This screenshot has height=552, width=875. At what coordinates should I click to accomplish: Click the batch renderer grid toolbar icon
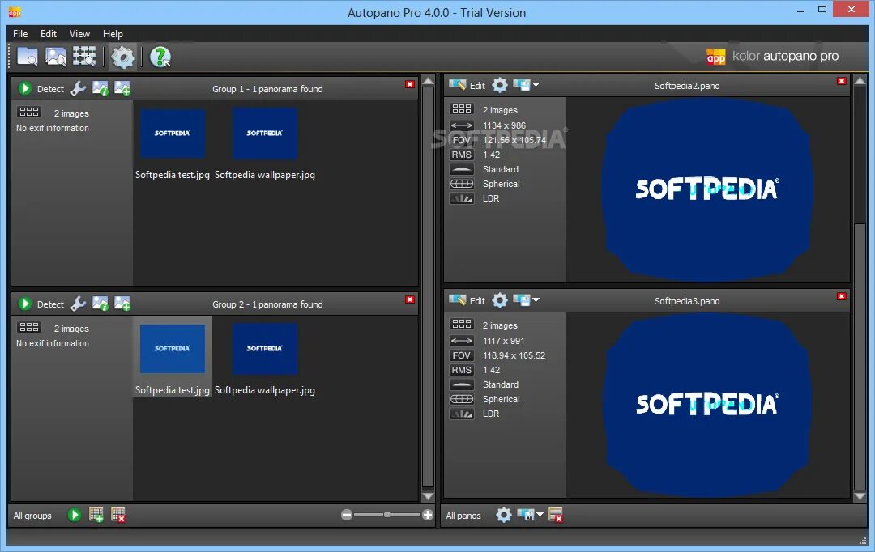point(84,57)
